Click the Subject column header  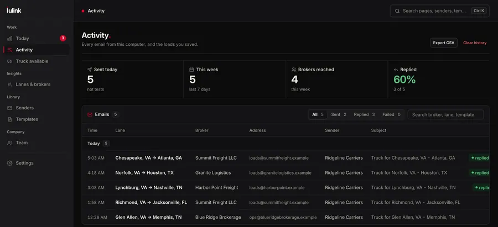coord(379,130)
